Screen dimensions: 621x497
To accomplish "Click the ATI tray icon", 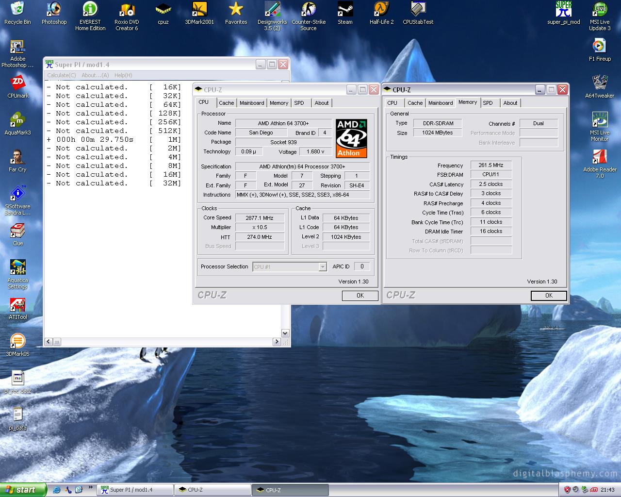I will (x=594, y=490).
